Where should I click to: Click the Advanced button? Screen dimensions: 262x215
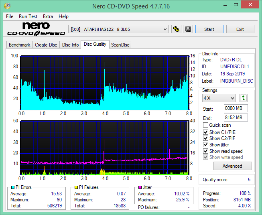pyautogui.click(x=233, y=166)
